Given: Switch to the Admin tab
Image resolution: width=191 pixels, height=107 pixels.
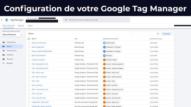Looking at the screenshot, I should pos(30,26).
